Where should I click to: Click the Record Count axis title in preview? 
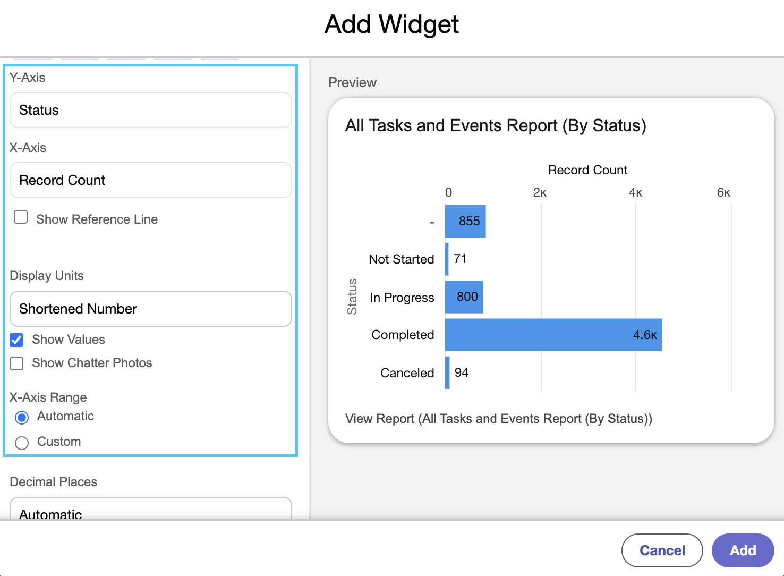pos(587,170)
